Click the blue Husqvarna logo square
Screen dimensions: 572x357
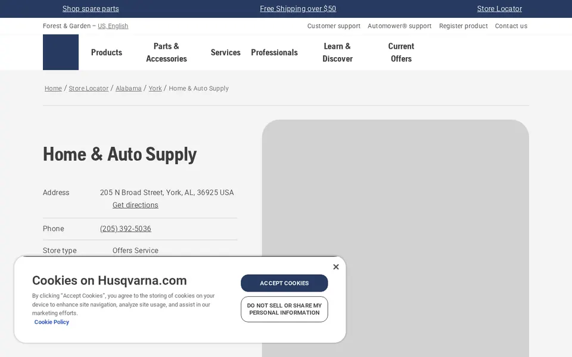tap(61, 52)
